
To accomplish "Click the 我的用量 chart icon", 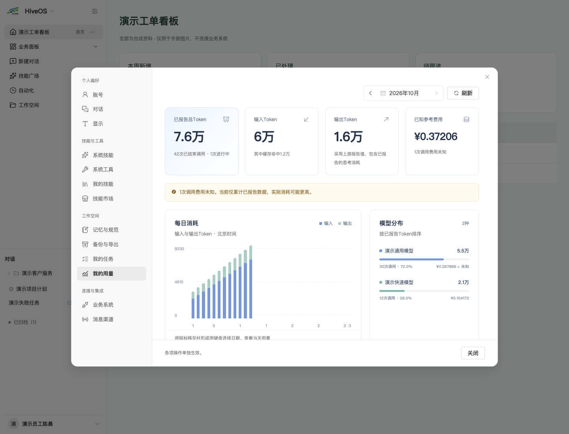I will 85,274.
